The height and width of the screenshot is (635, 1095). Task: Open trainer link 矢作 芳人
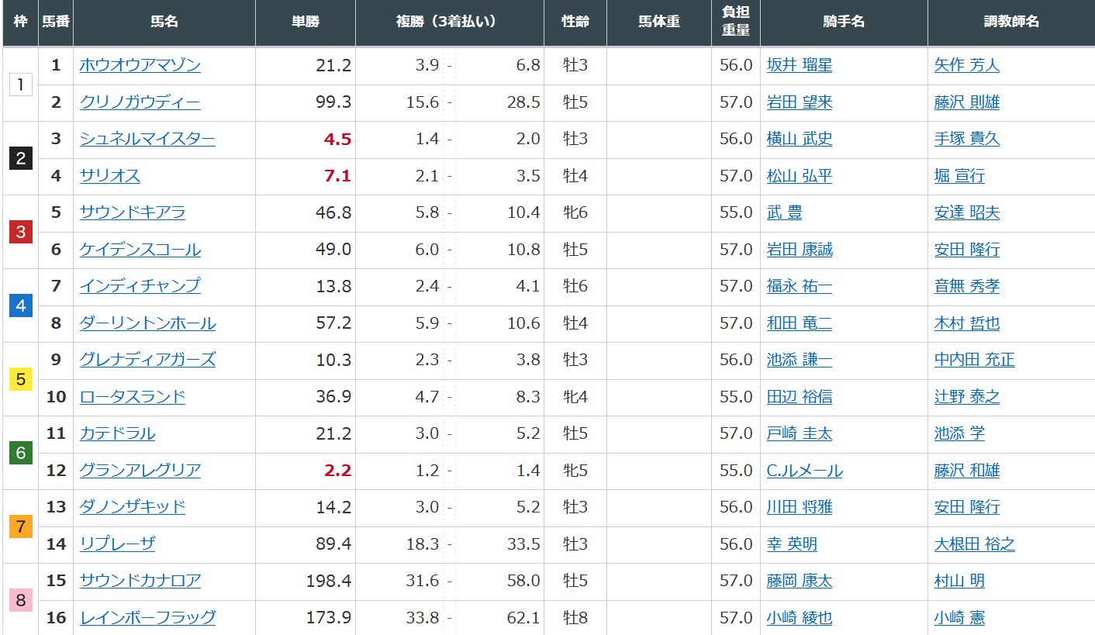tap(966, 65)
